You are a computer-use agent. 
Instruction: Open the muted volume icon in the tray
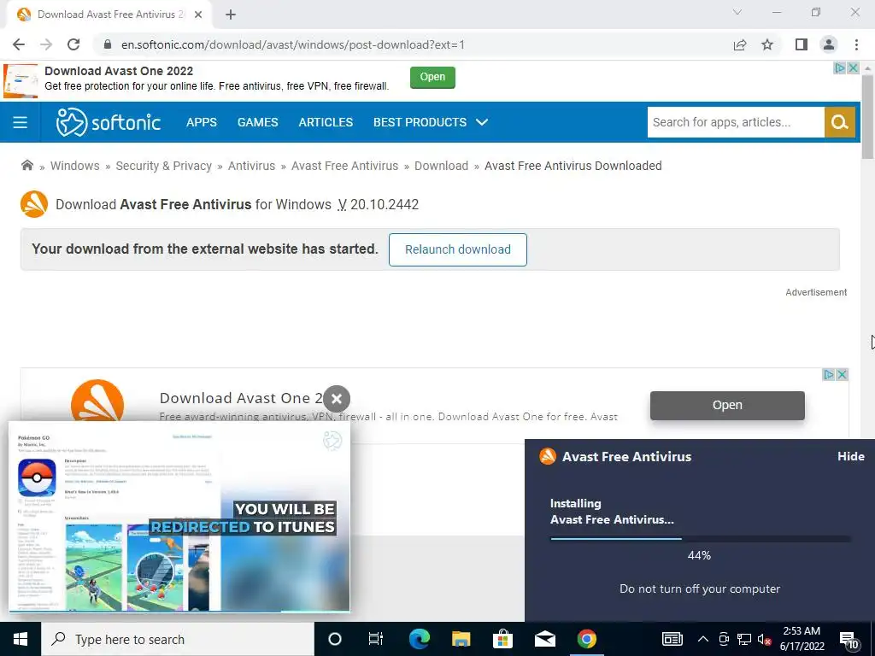tap(765, 639)
